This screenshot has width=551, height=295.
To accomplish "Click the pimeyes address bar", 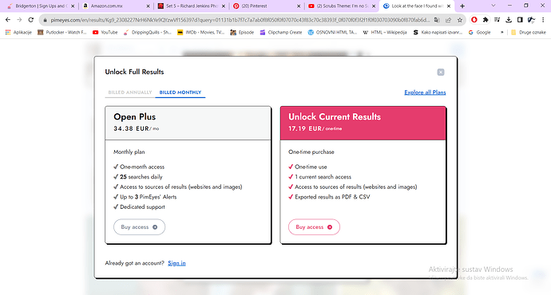I will click(240, 20).
